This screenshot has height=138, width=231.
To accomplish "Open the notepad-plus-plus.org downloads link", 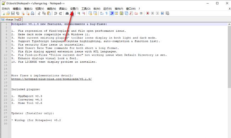I will pos(52,79).
